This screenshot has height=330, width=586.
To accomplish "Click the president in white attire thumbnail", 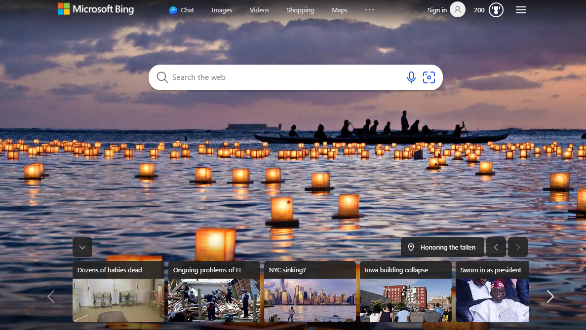I will coord(492,300).
